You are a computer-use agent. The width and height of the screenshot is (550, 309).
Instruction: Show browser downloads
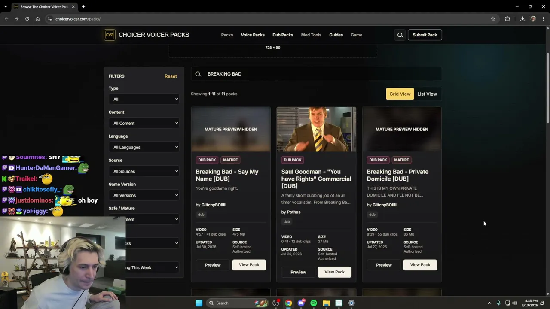(522, 19)
